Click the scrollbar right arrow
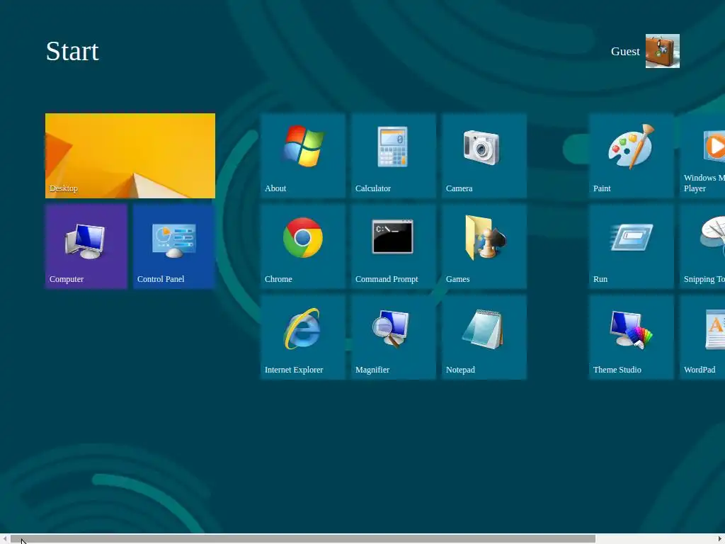The width and height of the screenshot is (725, 544). 720,539
